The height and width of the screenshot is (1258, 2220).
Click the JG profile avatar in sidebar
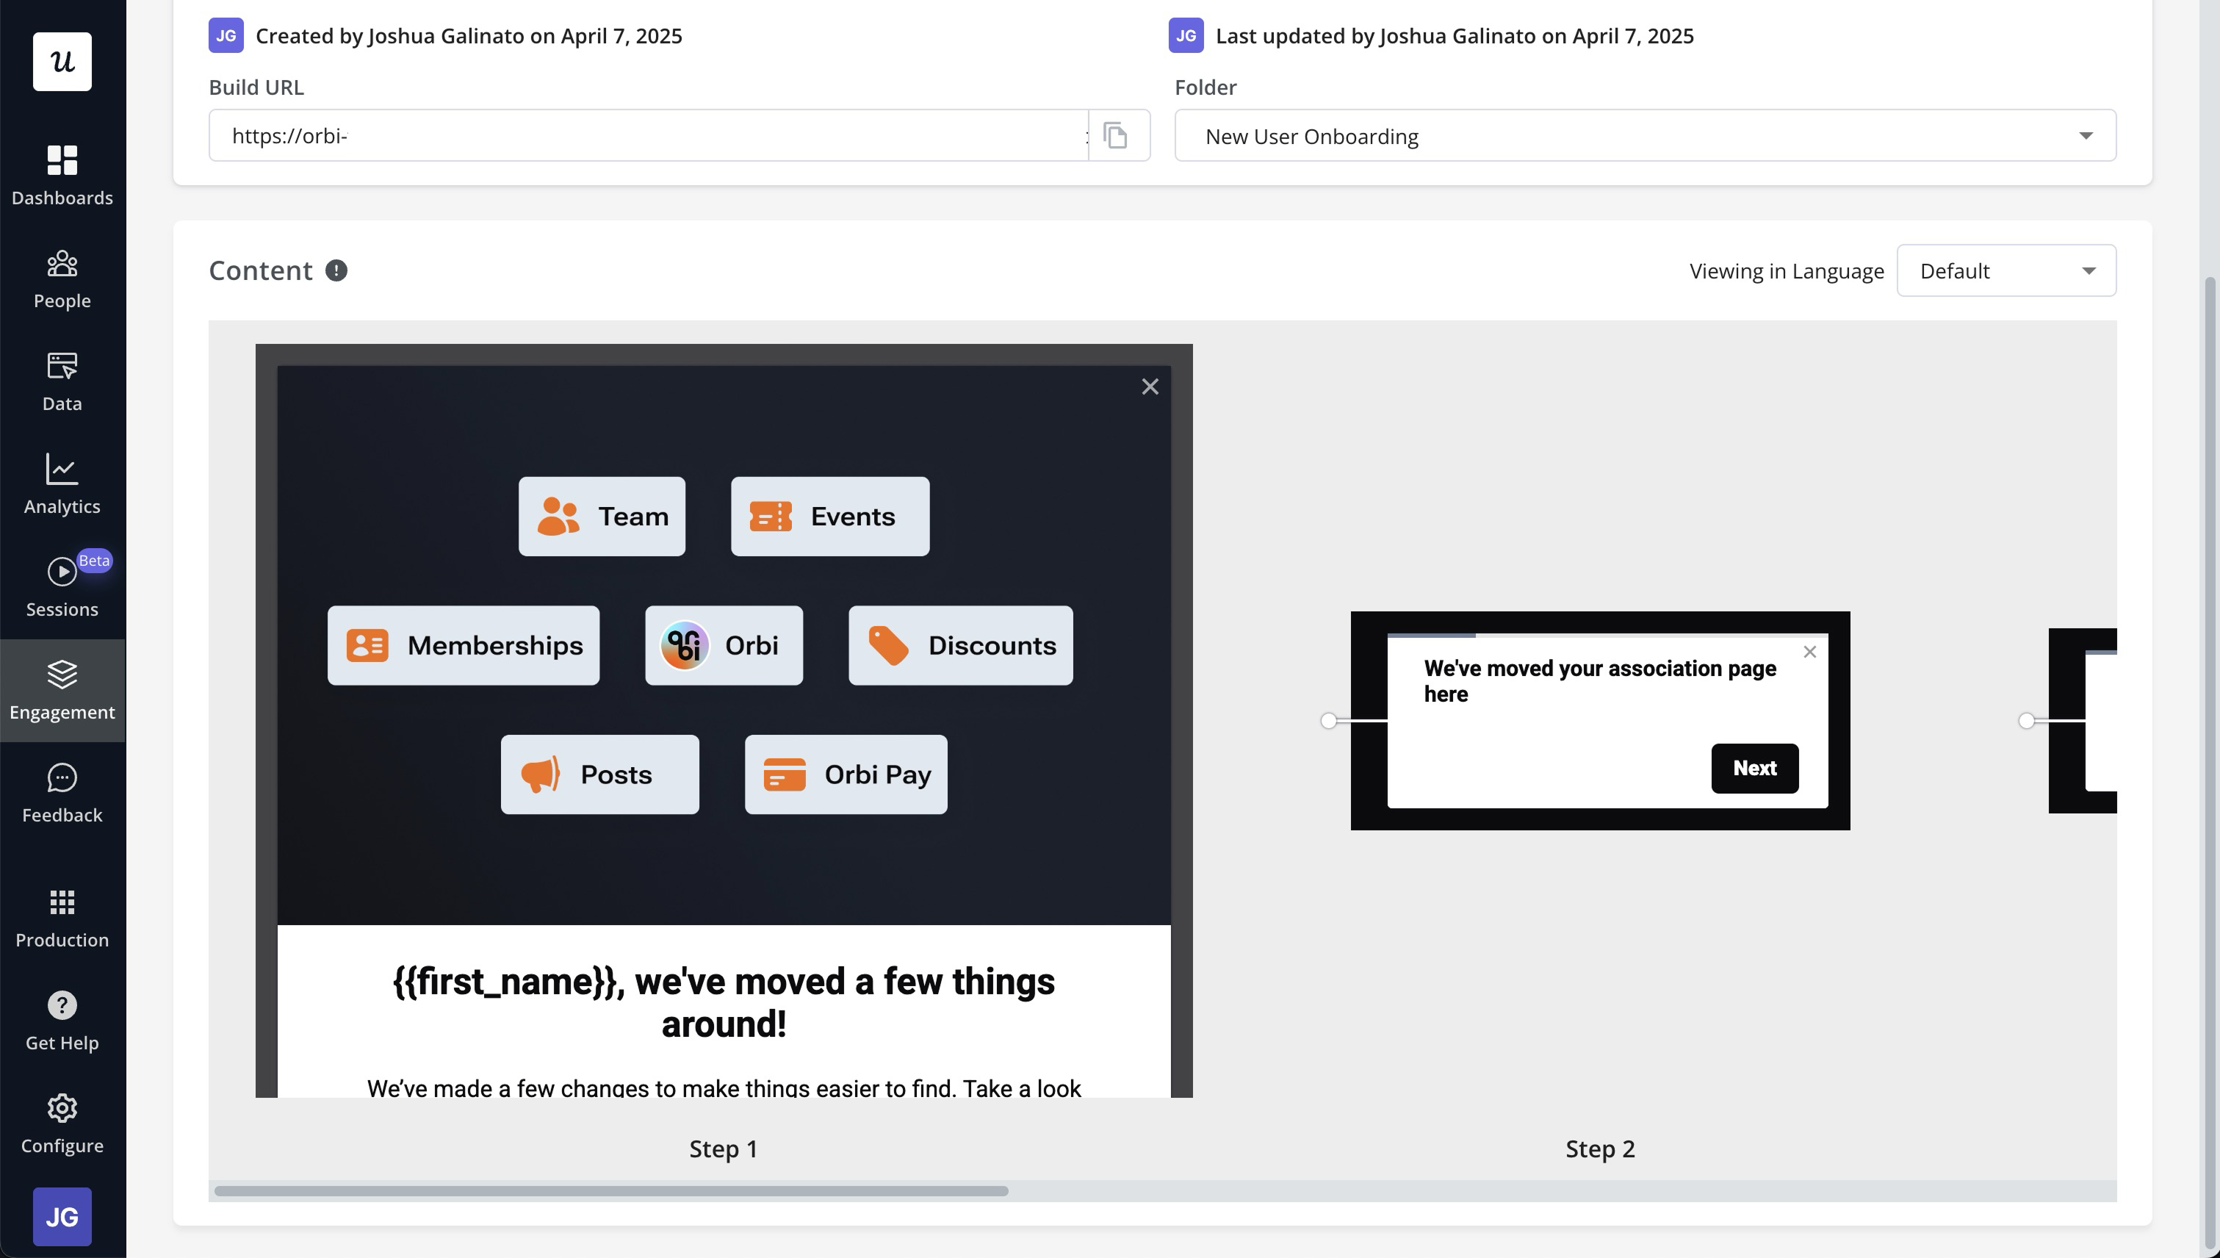tap(62, 1217)
